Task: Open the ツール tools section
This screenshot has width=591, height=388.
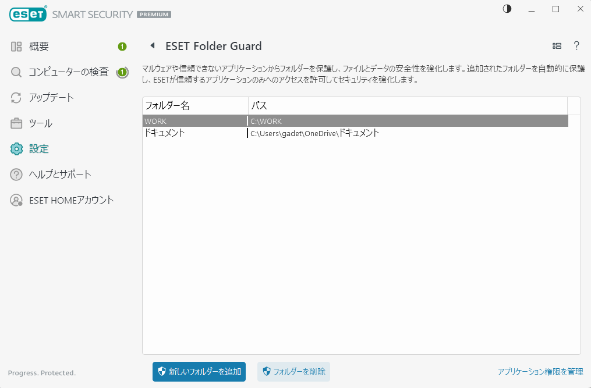Action: (41, 123)
